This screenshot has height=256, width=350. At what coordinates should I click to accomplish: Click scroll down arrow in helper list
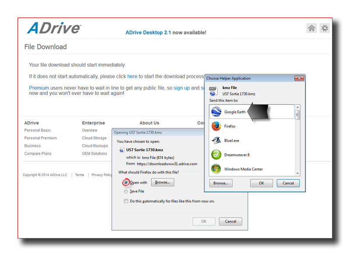tap(297, 173)
